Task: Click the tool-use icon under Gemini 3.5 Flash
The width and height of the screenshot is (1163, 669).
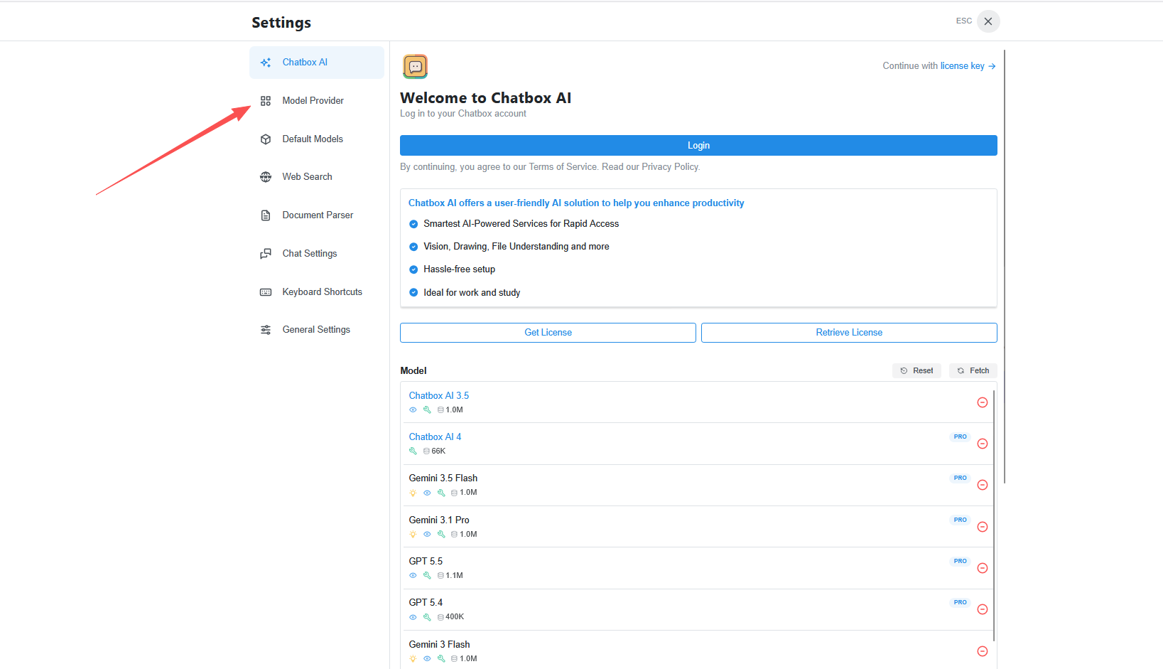Action: point(441,493)
